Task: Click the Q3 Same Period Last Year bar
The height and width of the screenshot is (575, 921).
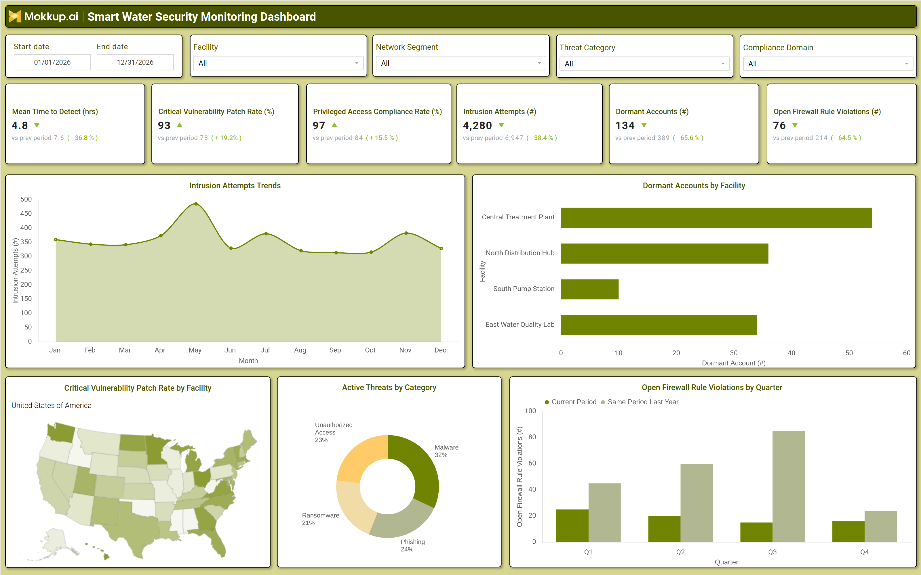Action: click(x=789, y=486)
